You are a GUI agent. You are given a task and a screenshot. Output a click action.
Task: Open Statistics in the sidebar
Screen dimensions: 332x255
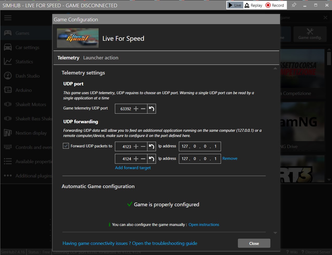click(x=26, y=61)
